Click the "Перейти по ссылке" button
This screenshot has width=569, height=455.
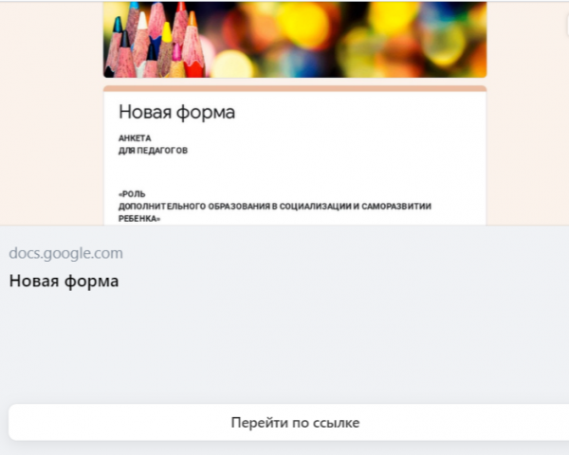coord(295,422)
